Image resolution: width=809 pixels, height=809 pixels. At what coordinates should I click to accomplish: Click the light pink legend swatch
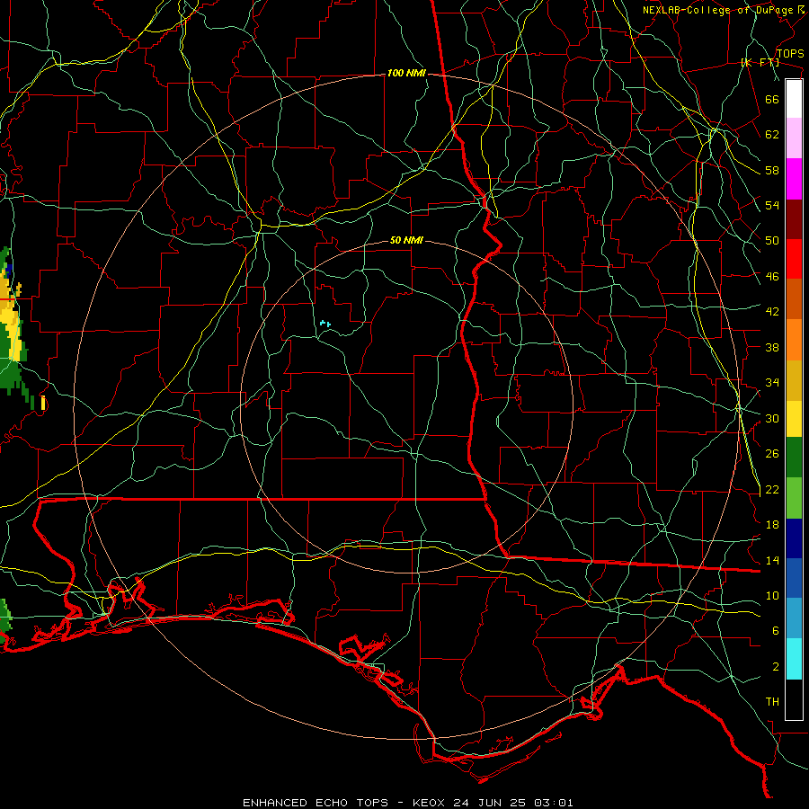pyautogui.click(x=794, y=138)
